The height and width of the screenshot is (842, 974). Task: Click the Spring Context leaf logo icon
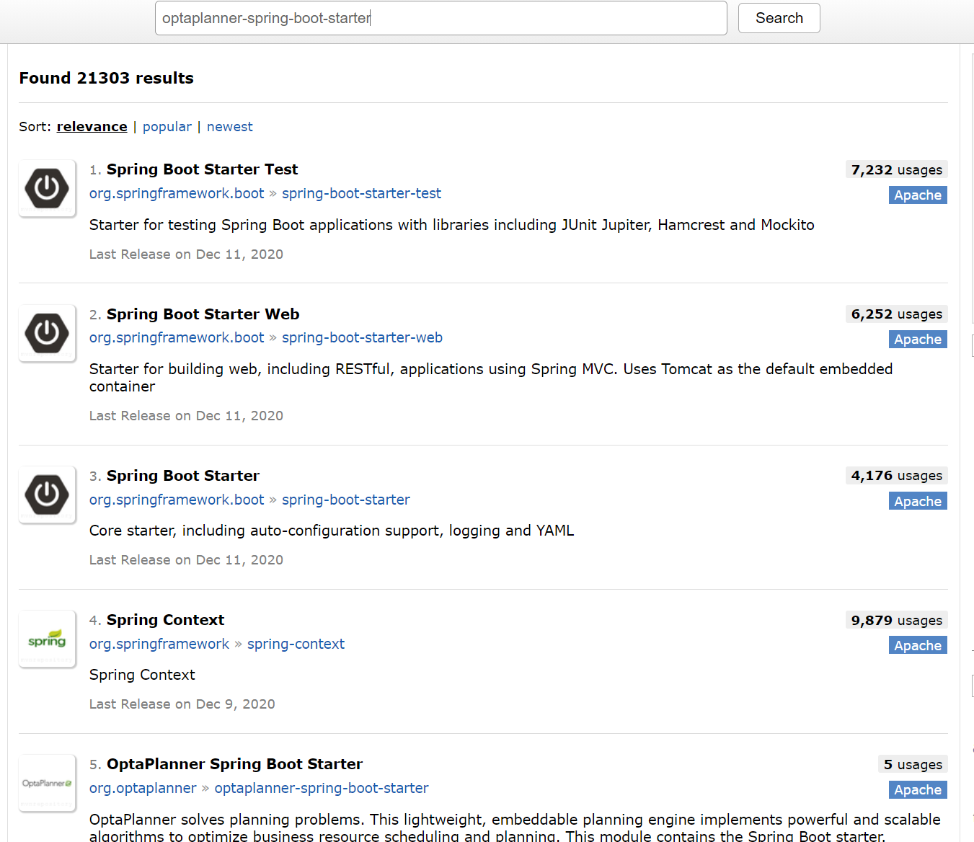tap(47, 639)
